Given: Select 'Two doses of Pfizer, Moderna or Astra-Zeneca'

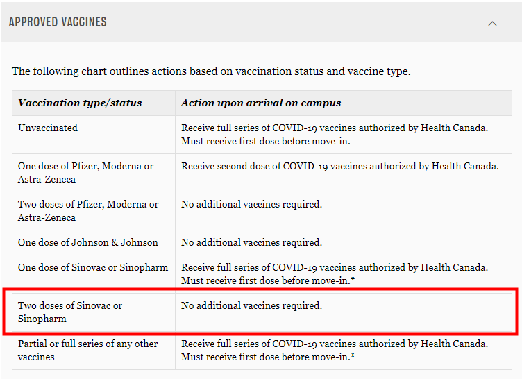Looking at the screenshot, I should [94, 211].
